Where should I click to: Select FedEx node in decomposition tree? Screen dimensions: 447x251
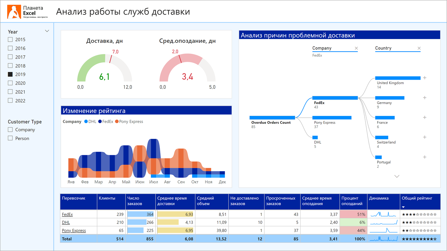coord(335,98)
